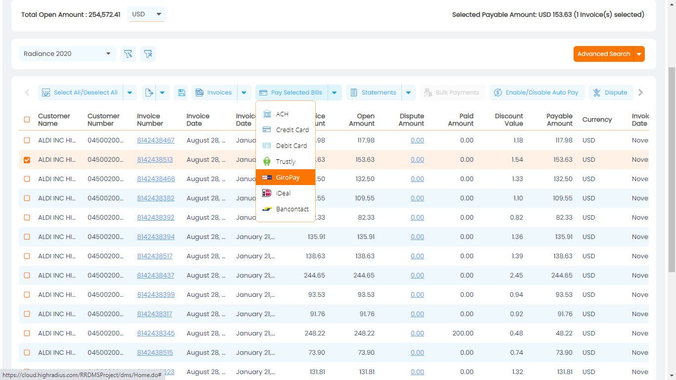Check the checkbox for the first ALDI invoice

(27, 140)
